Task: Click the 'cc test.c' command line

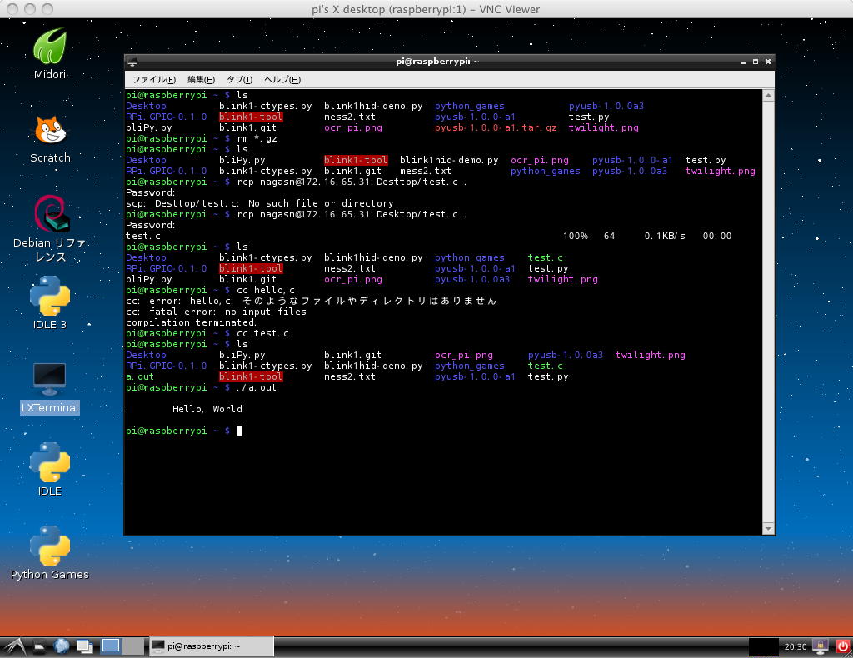Action: pos(262,333)
